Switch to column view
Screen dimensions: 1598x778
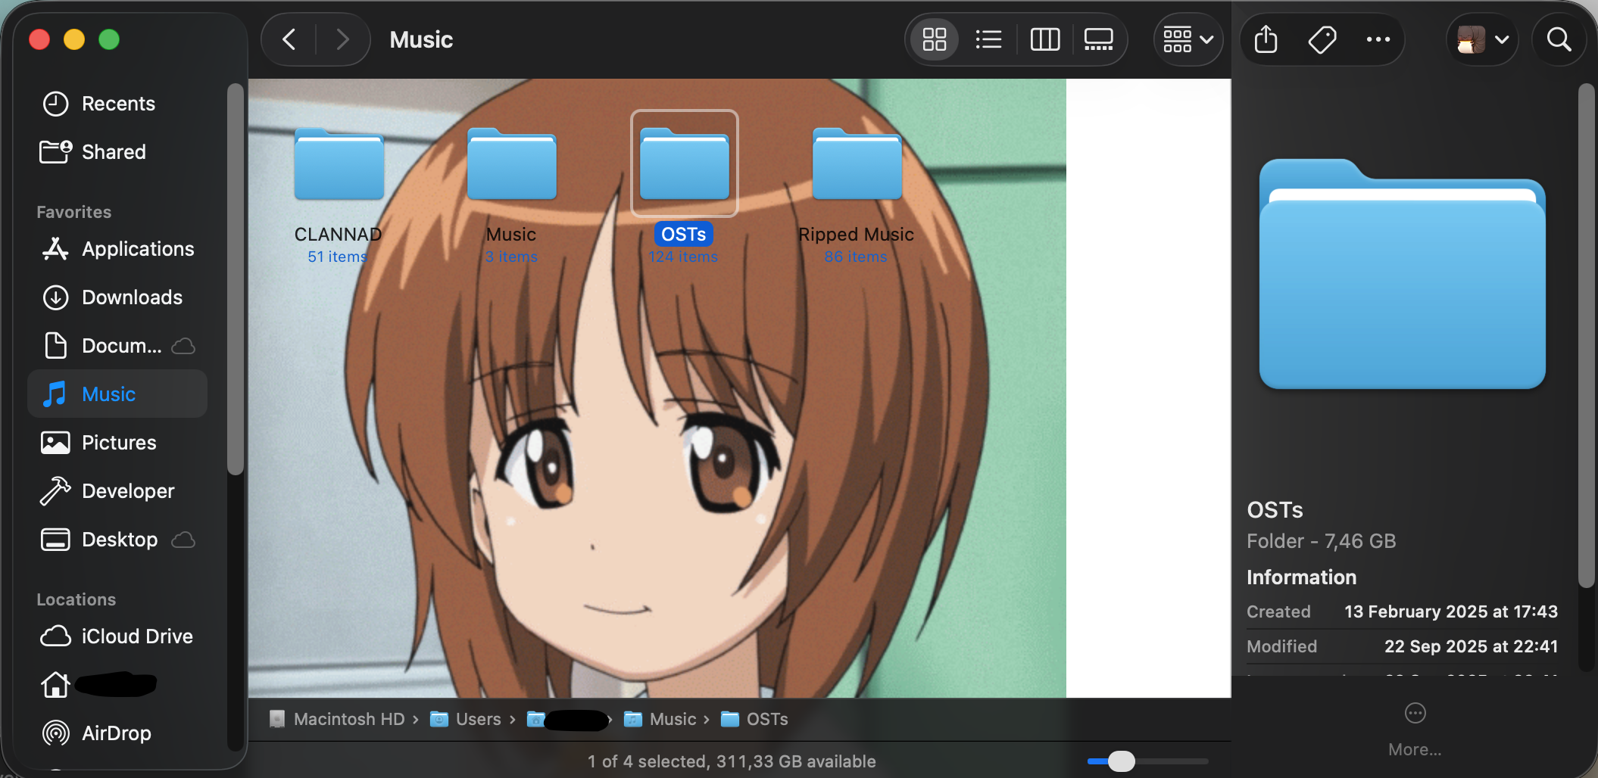pos(1045,39)
